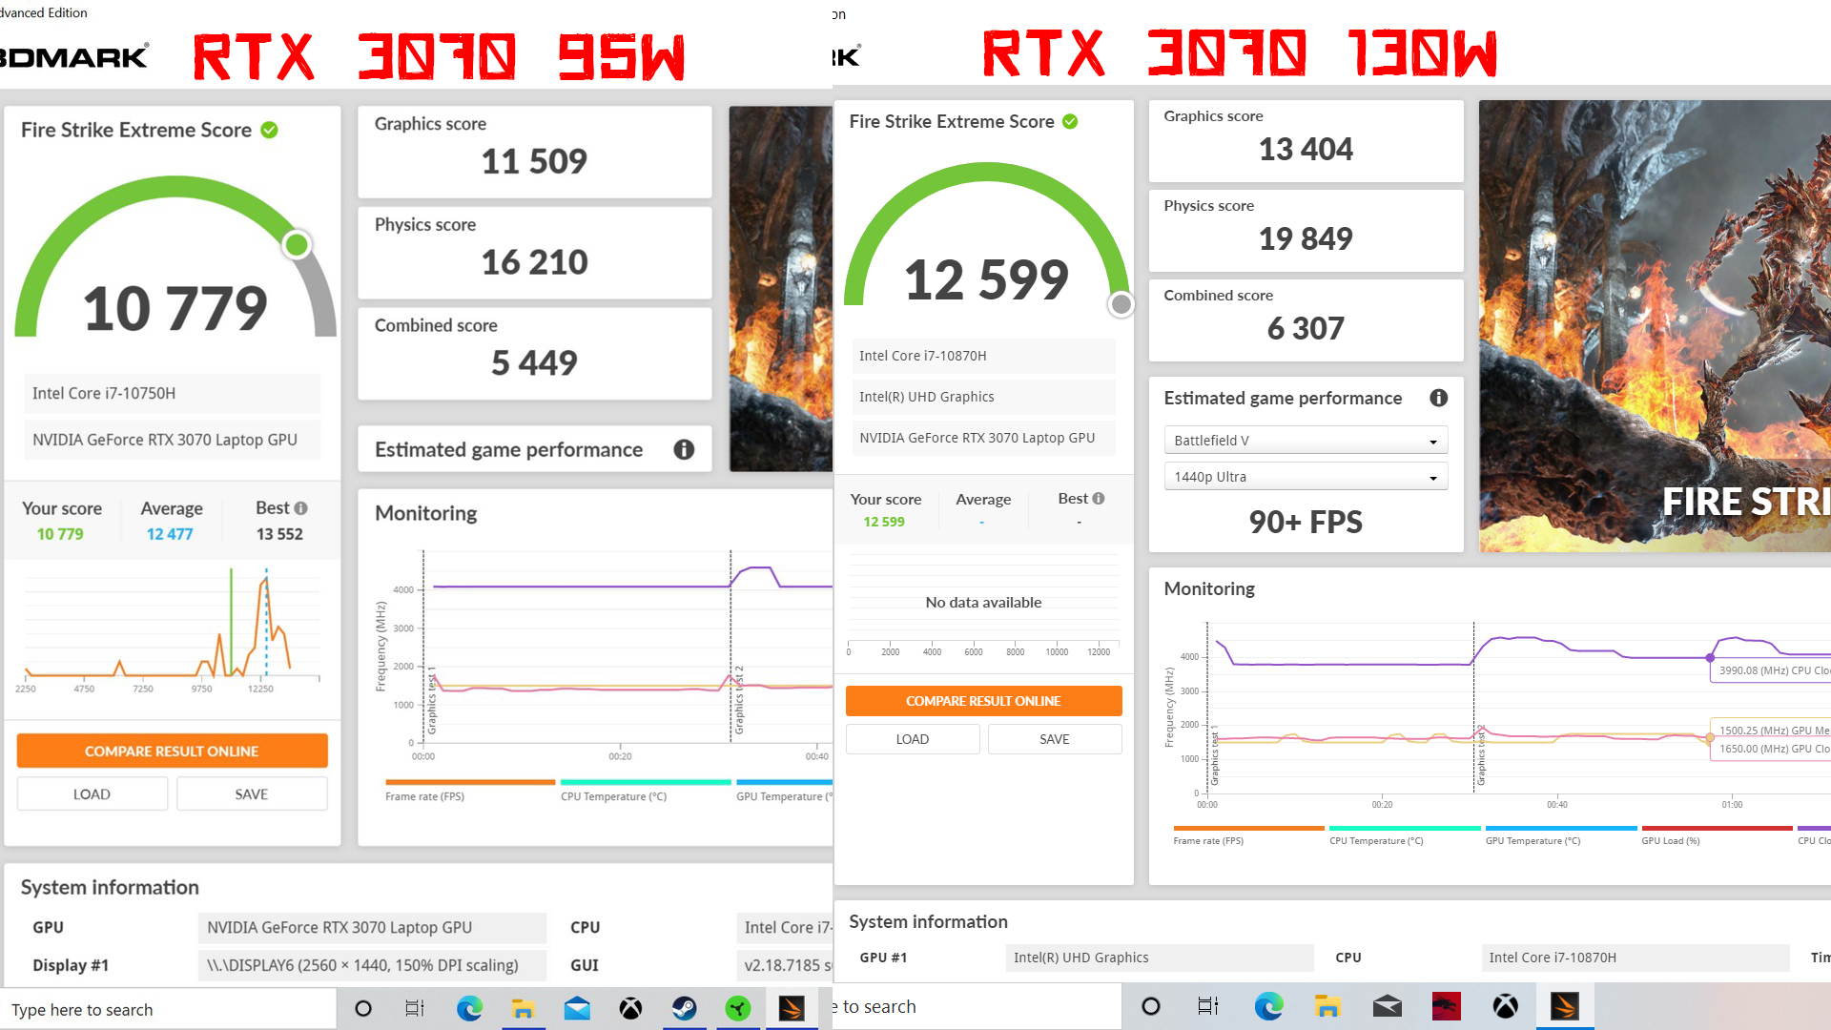Viewport: 1831px width, 1030px height.
Task: Launch Microsoft Edge from right taskbar
Action: pyautogui.click(x=1268, y=1006)
